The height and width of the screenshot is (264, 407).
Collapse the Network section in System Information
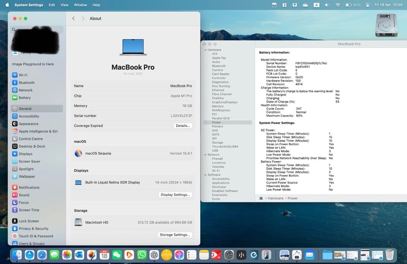(x=206, y=154)
